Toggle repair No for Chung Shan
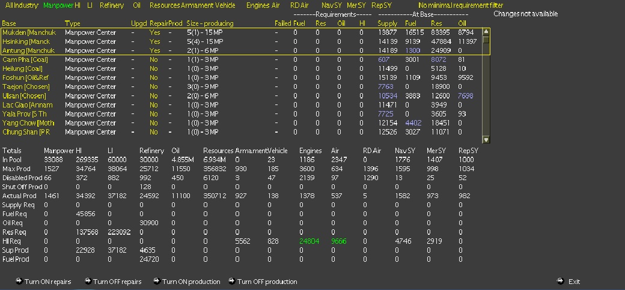Screen dimensions: 625x290 [x=153, y=132]
